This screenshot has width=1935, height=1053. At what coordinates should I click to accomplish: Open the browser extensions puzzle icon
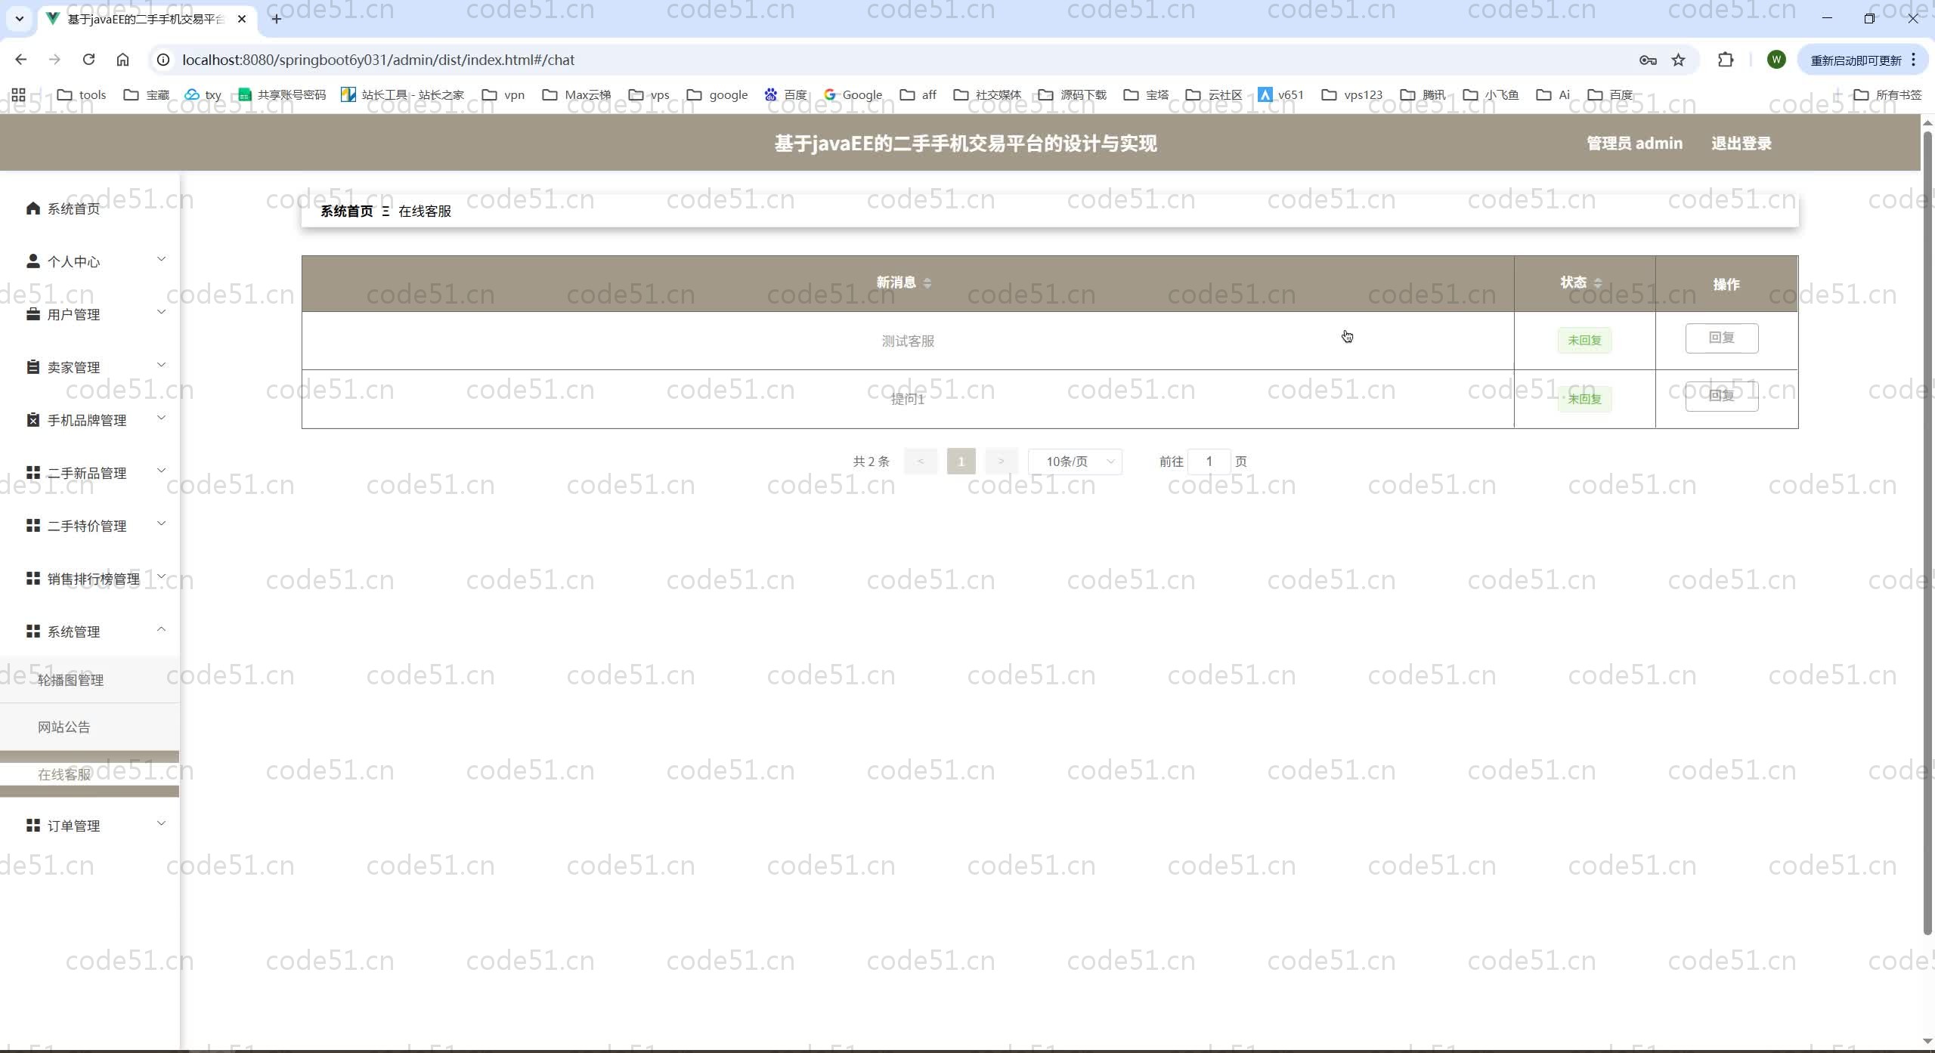click(1726, 60)
